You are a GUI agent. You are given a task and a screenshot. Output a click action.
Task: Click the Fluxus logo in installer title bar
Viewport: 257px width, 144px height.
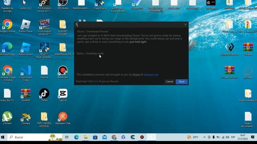coord(77,24)
